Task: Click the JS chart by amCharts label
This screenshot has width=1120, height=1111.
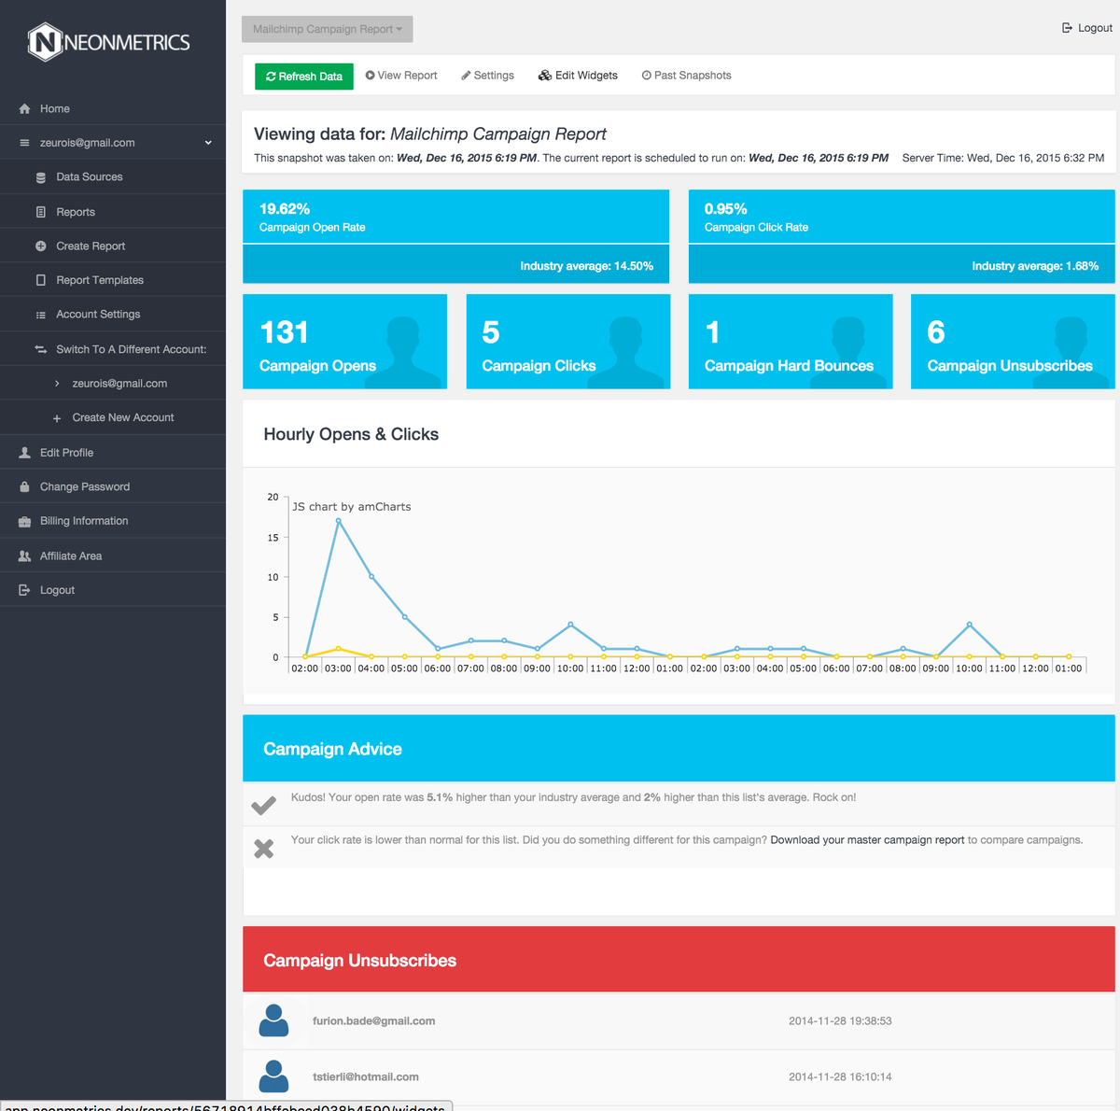Action: (352, 507)
